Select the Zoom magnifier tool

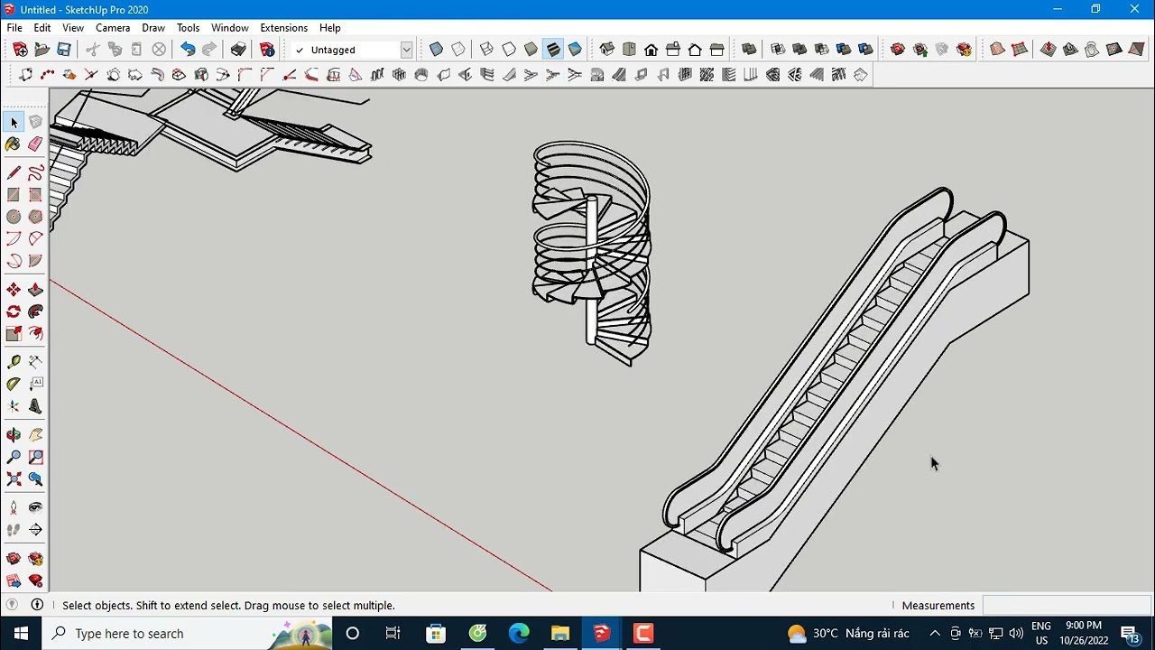point(14,458)
